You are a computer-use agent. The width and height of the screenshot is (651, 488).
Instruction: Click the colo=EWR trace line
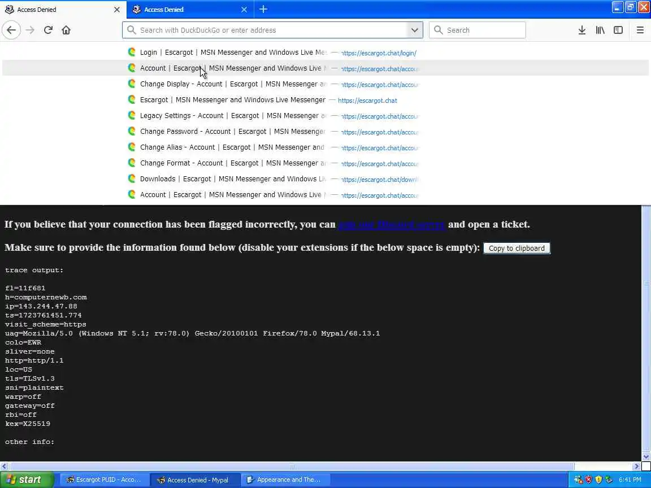pos(23,342)
